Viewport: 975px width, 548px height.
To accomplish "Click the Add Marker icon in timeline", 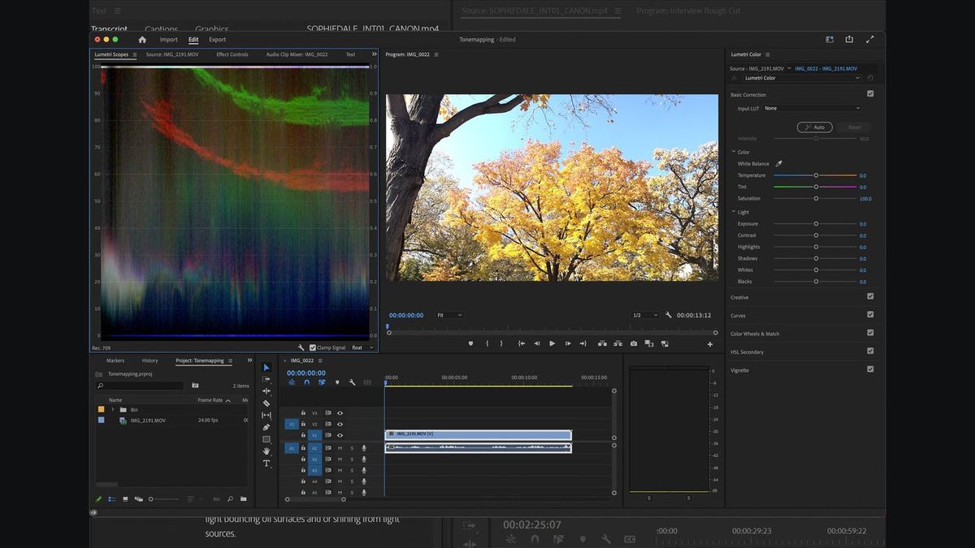I will pos(337,382).
